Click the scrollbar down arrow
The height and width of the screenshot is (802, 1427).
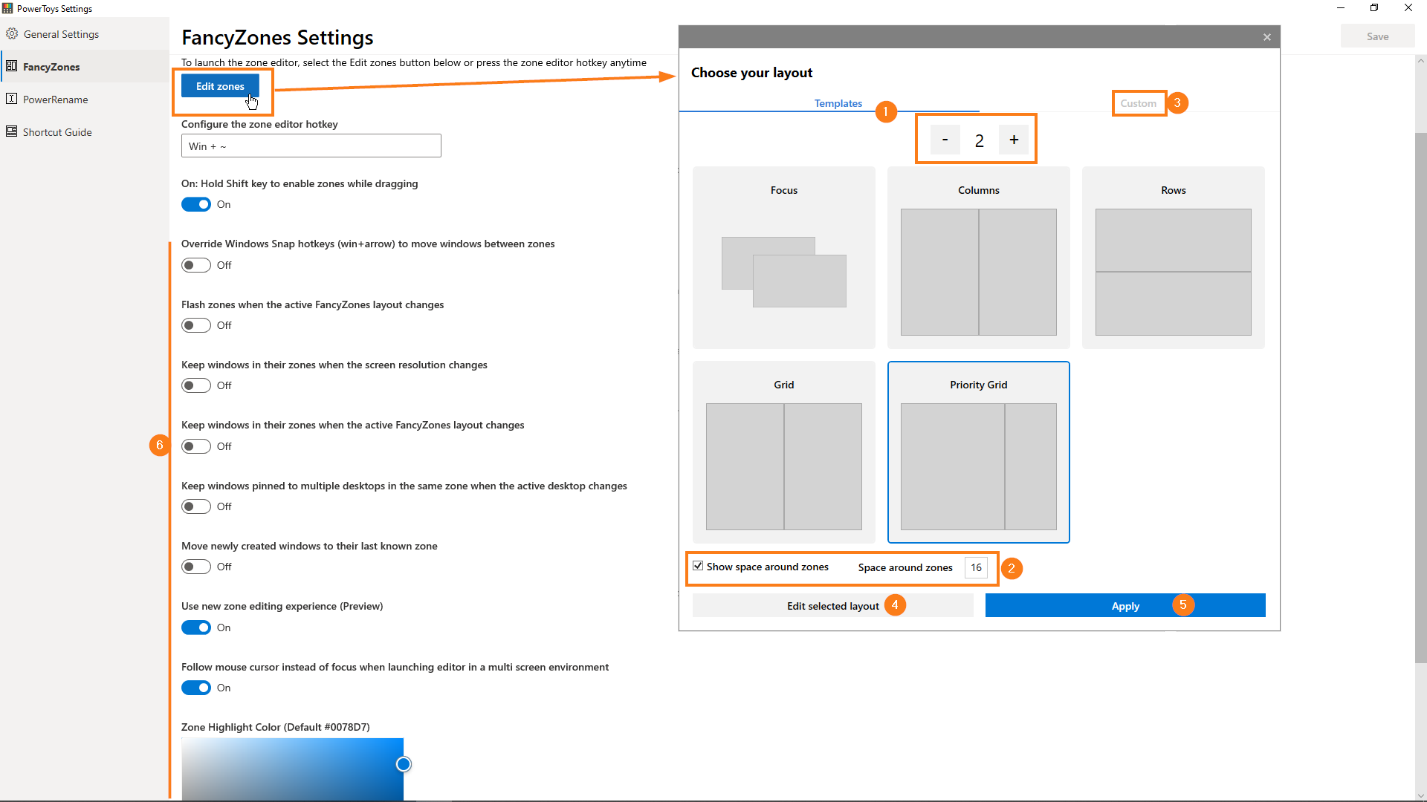pyautogui.click(x=1420, y=795)
